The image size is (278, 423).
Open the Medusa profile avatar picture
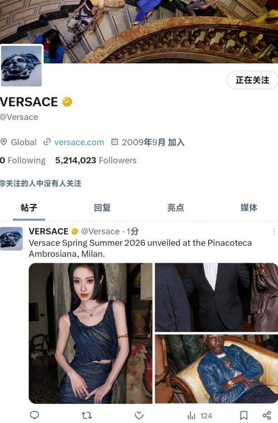click(x=22, y=66)
